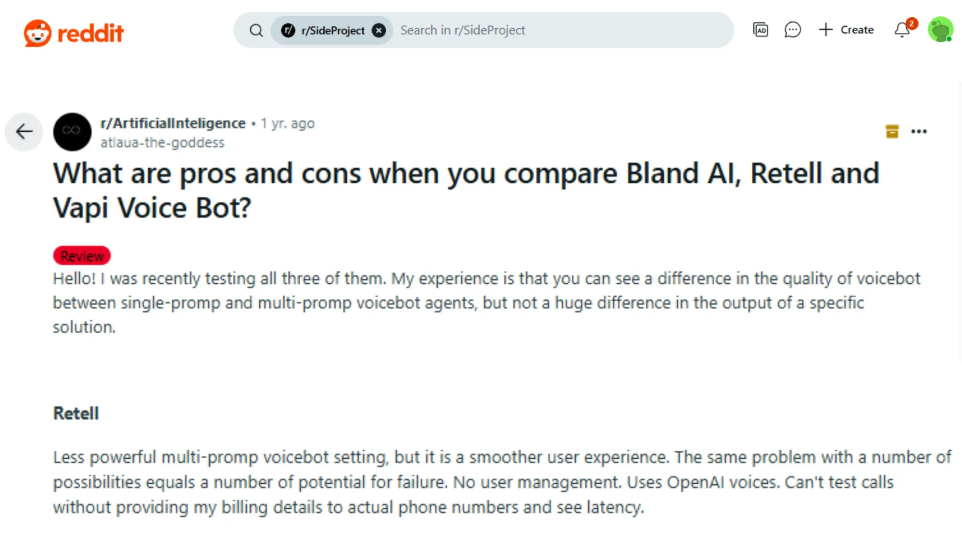The width and height of the screenshot is (962, 541).
Task: Select the Review flair tag
Action: 81,255
